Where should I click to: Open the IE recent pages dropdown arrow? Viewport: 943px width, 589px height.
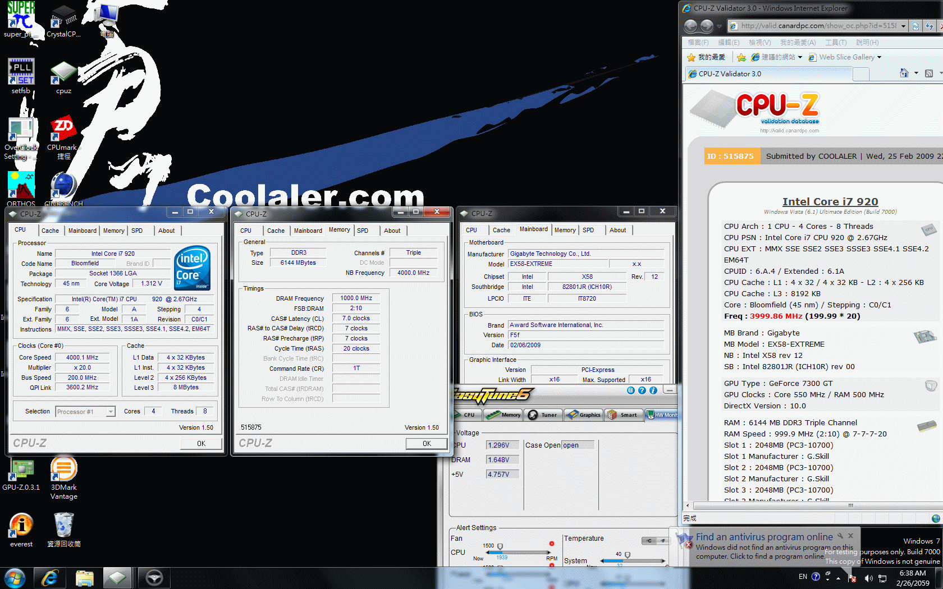[720, 26]
